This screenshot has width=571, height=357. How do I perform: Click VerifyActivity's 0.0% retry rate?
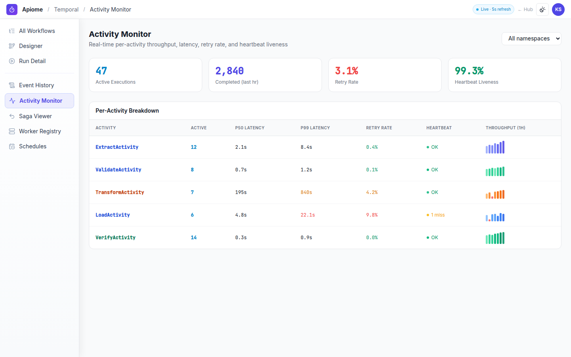point(372,238)
